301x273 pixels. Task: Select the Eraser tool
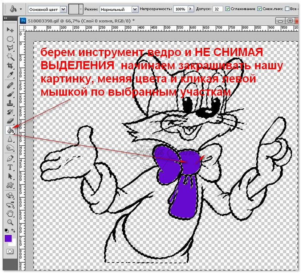10,121
